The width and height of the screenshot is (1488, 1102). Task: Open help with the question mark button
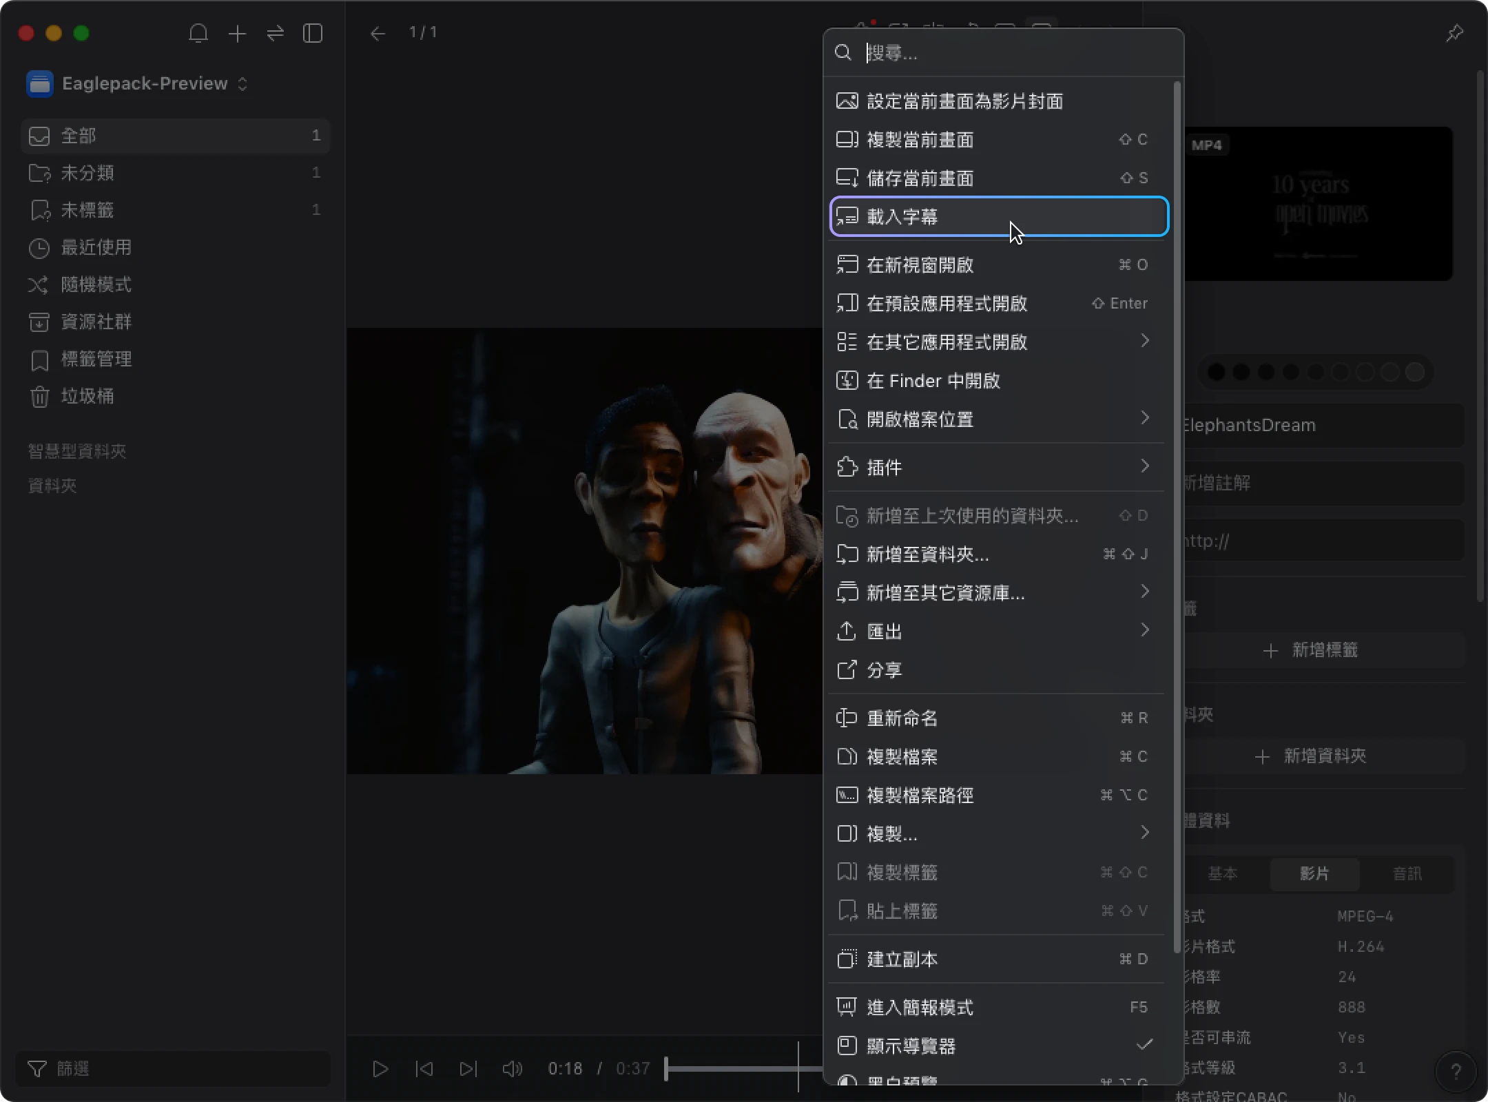click(1456, 1071)
